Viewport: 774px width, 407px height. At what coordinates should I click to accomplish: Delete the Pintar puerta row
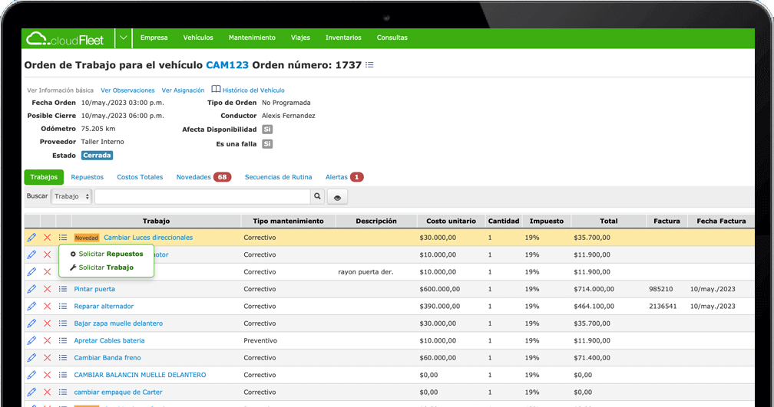(48, 289)
